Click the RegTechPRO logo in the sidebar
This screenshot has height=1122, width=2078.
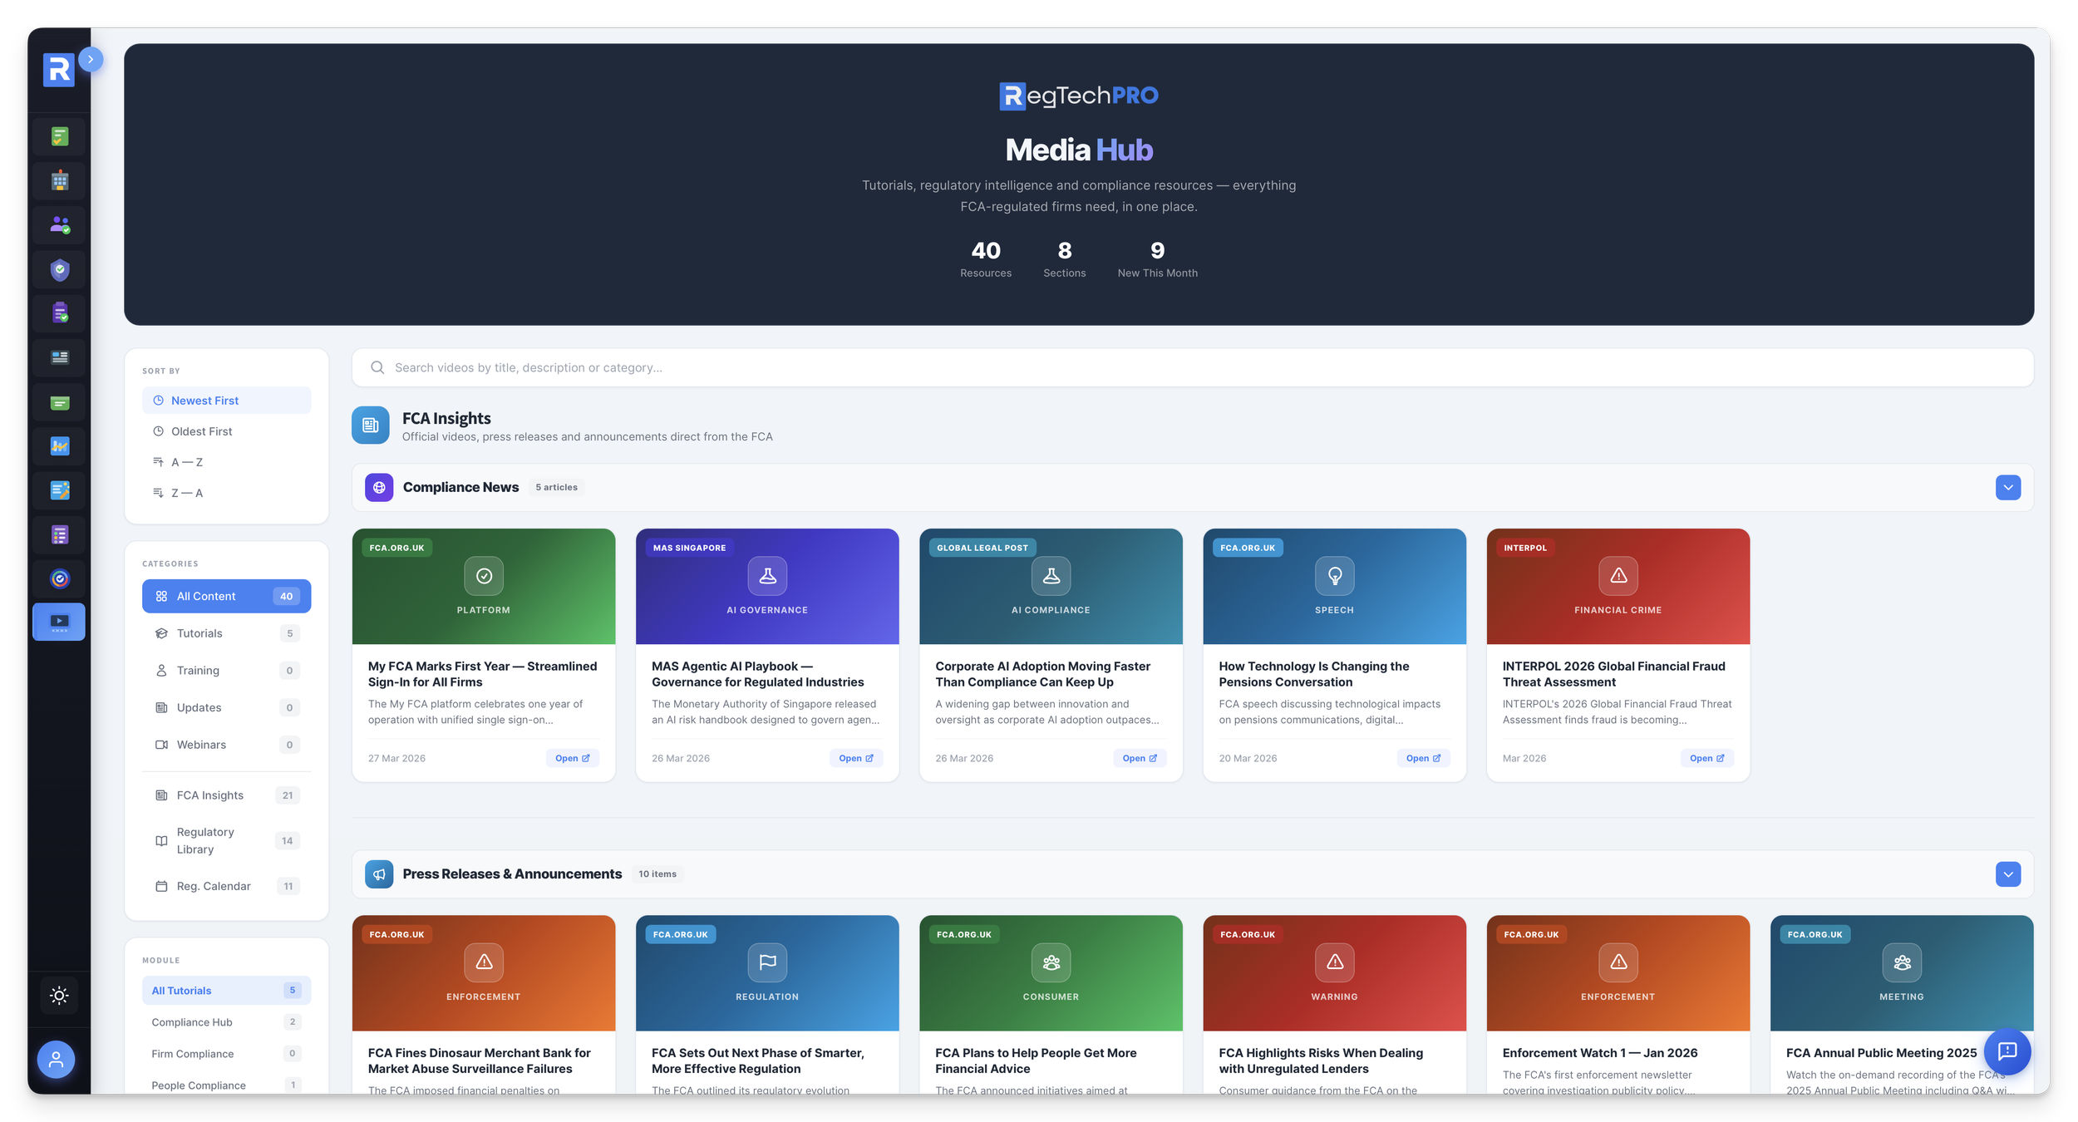58,71
